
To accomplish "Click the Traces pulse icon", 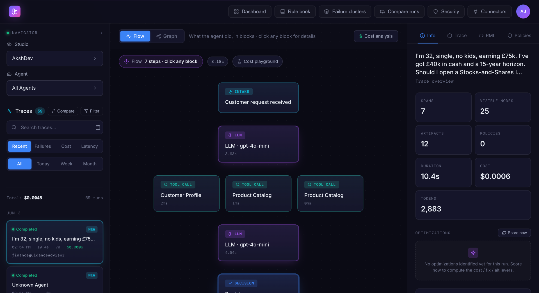I will tap(10, 111).
